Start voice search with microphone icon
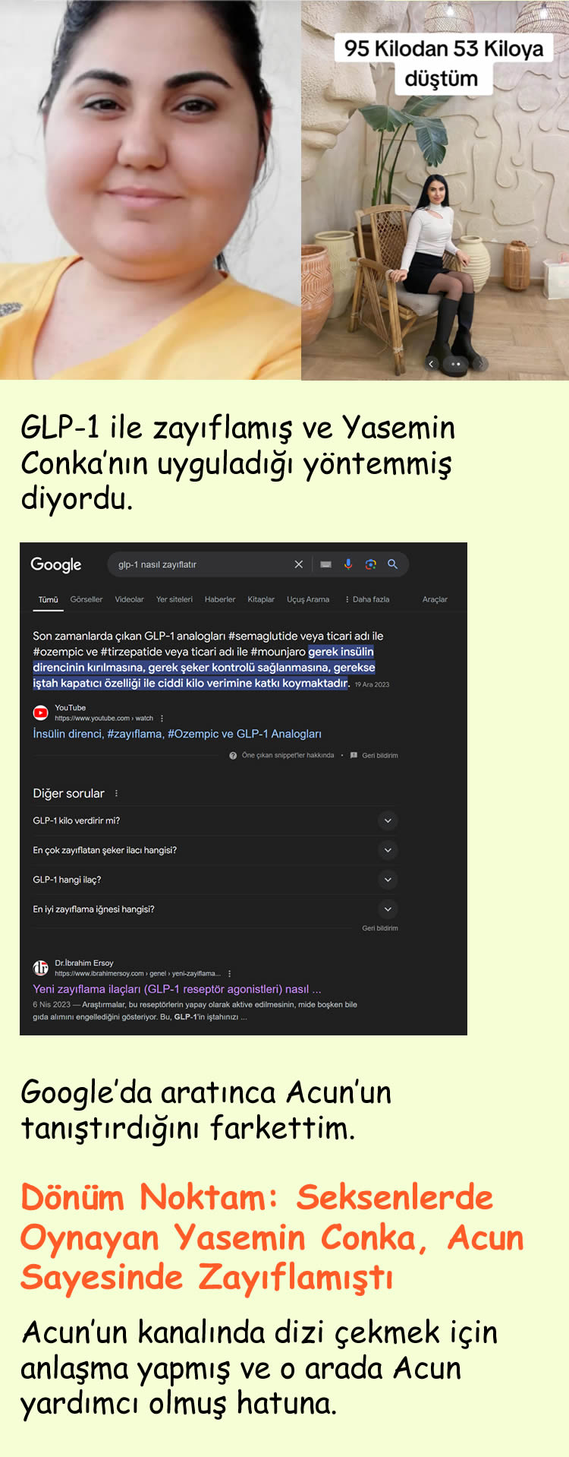The image size is (569, 1457). point(348,564)
